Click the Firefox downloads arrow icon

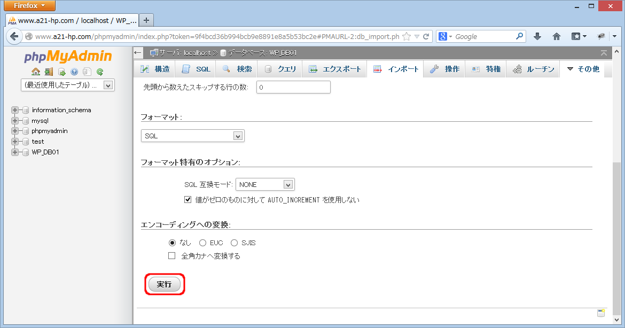537,36
